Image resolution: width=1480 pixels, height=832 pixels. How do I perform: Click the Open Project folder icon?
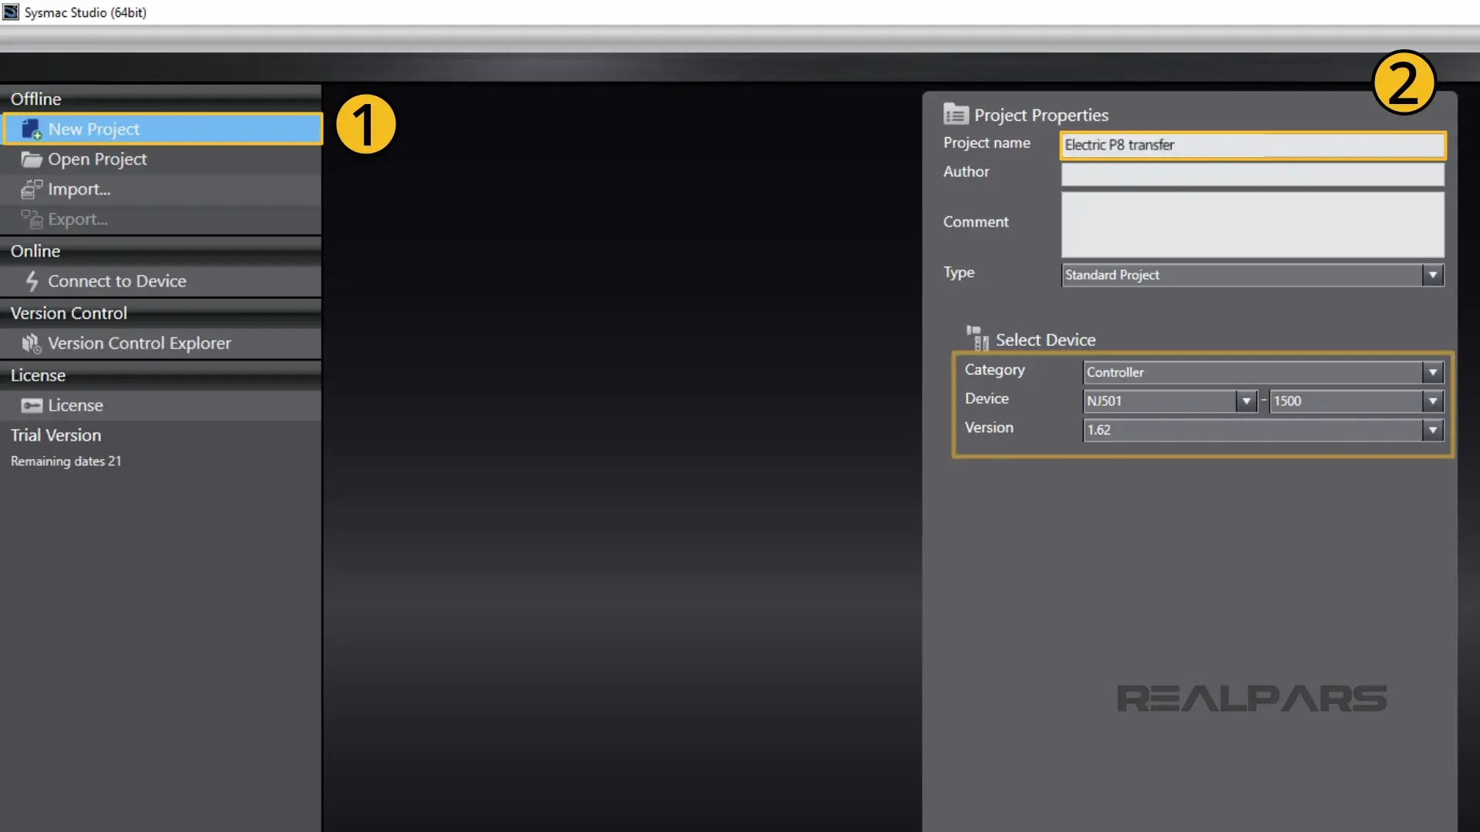(31, 159)
